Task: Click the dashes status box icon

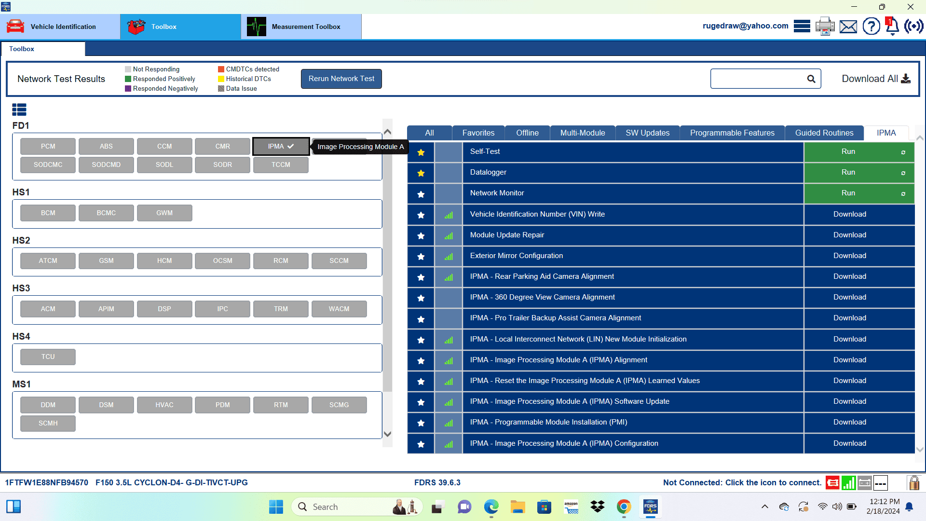Action: click(x=881, y=482)
